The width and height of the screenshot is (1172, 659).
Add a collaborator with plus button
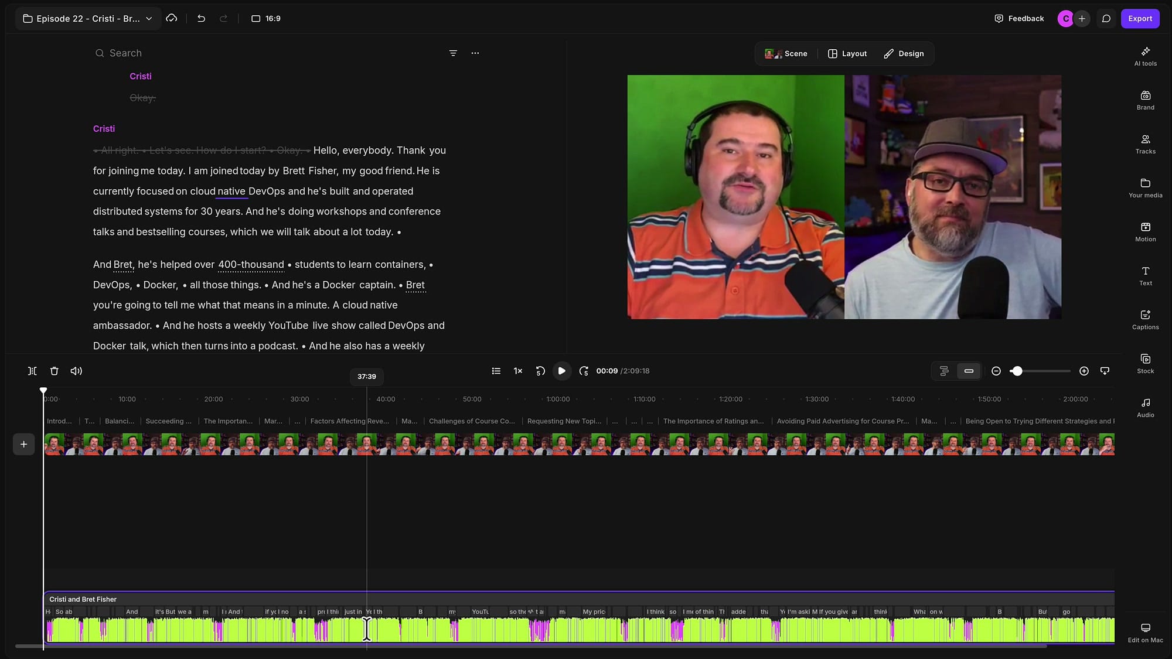point(1082,19)
